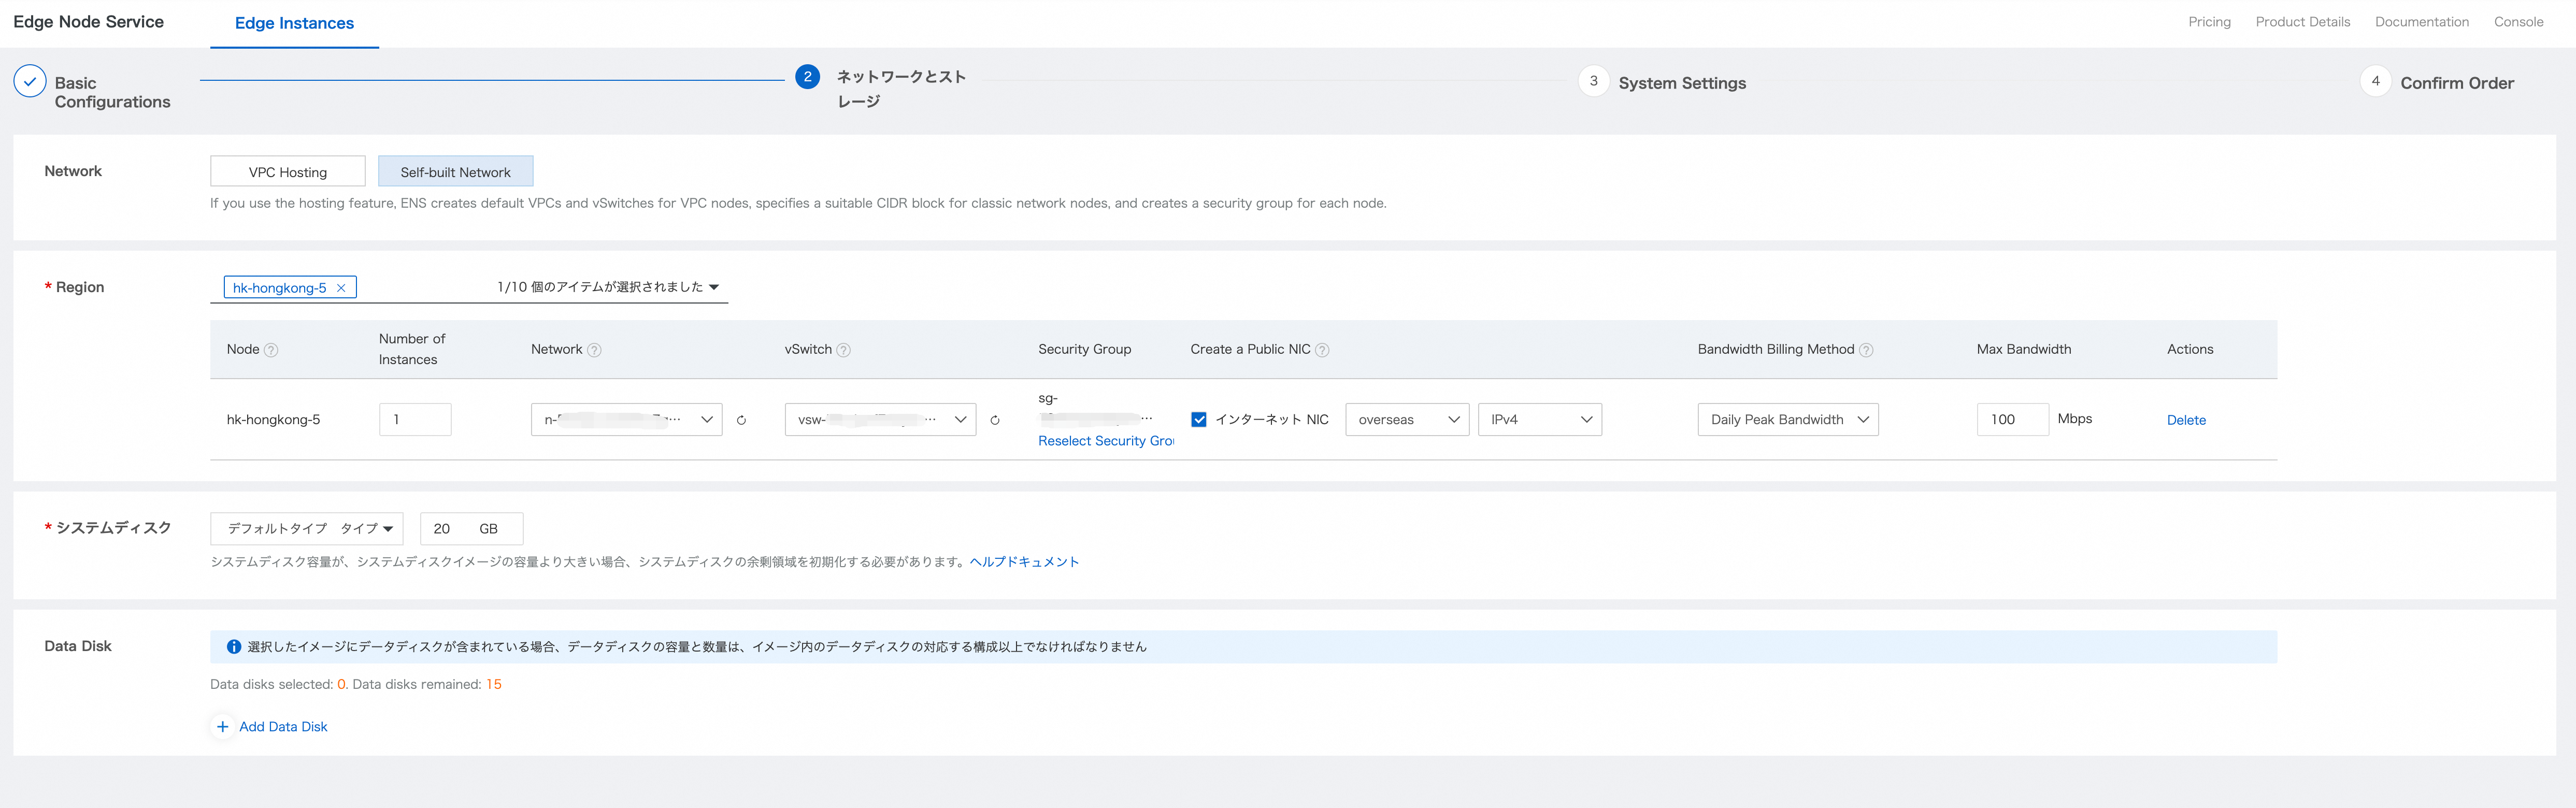Click plus icon to add data disk

[x=222, y=727]
